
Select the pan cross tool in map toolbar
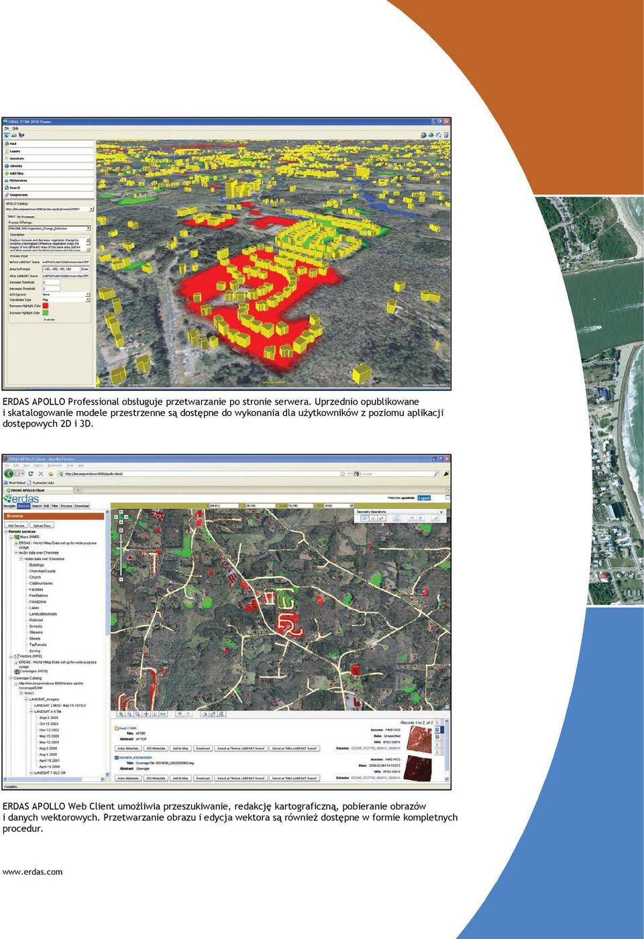pyautogui.click(x=146, y=714)
